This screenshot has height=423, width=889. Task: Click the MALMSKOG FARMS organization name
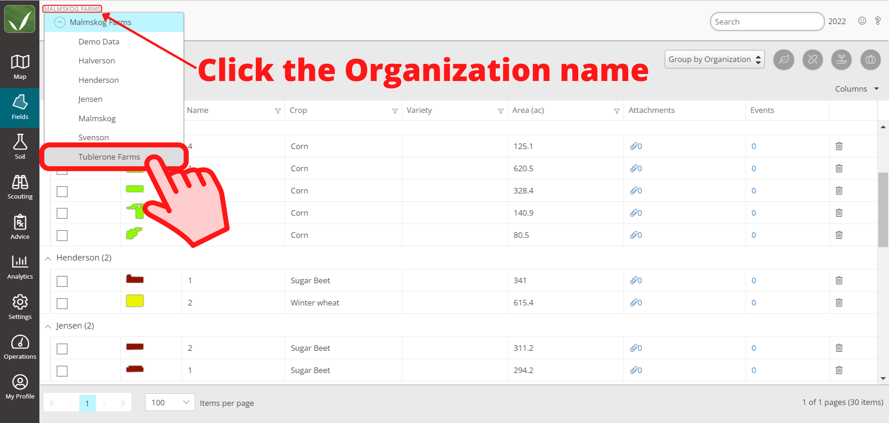72,9
